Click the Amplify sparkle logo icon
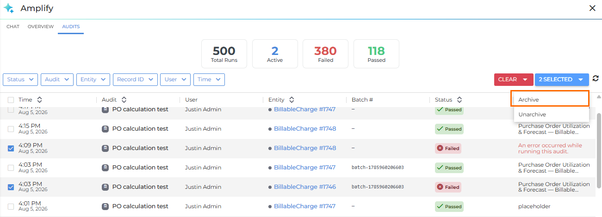The height and width of the screenshot is (217, 602). 9,8
